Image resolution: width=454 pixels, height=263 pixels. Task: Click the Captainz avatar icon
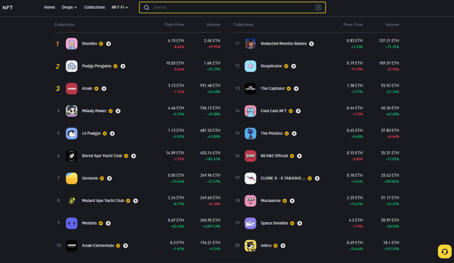pos(250,88)
